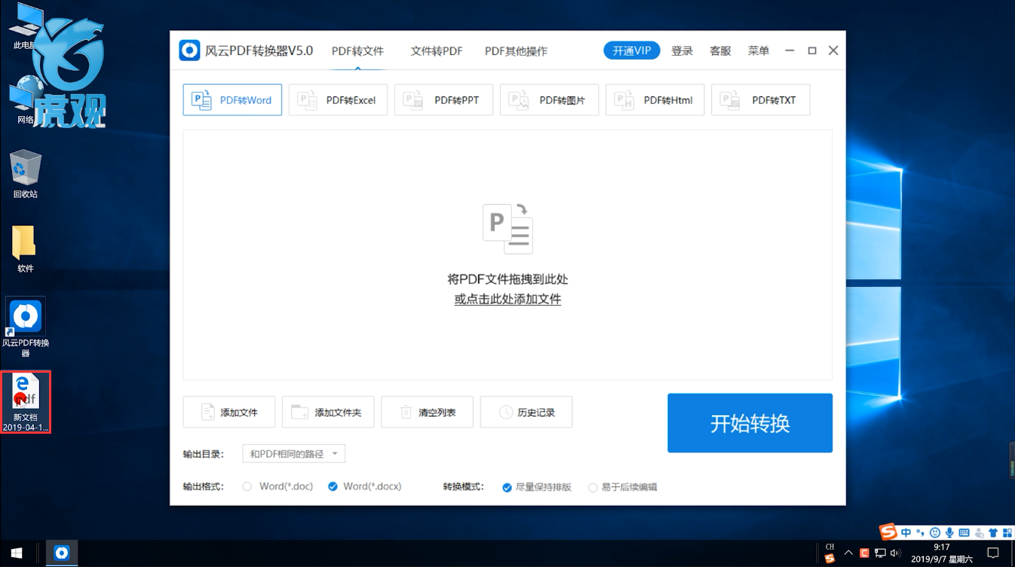Click the 添加文件 button
The image size is (1015, 567).
(x=229, y=412)
